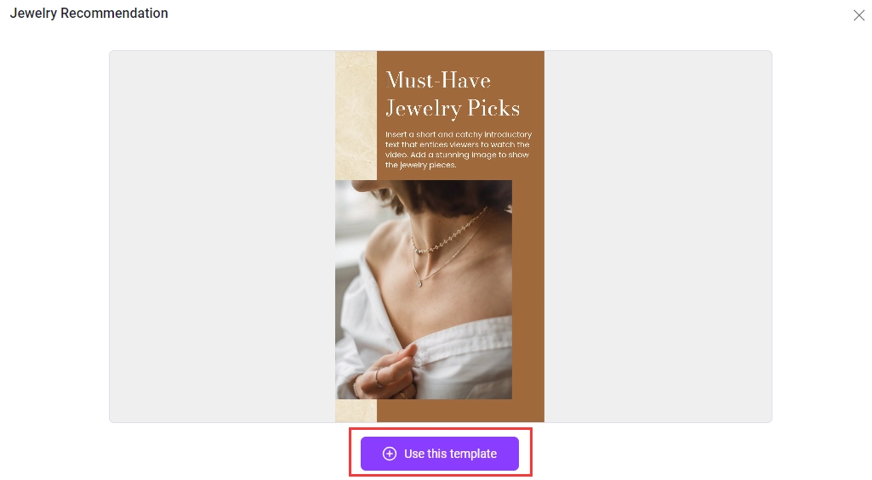
Task: Click the empty gray area left of the template
Action: click(222, 237)
